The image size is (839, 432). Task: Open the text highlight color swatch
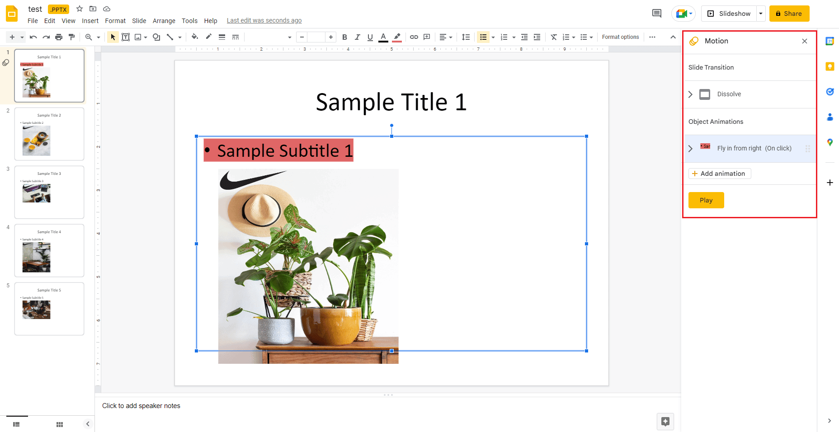click(x=397, y=37)
